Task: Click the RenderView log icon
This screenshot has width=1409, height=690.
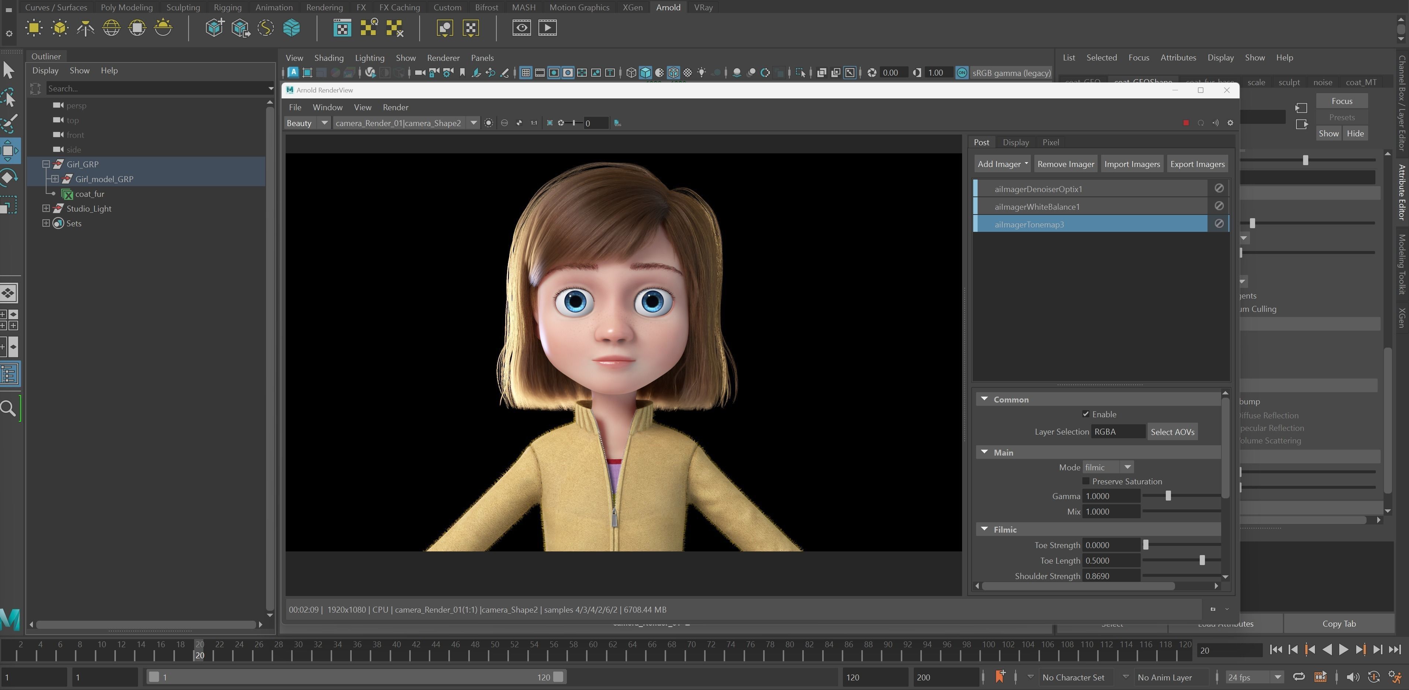Action: [x=617, y=123]
